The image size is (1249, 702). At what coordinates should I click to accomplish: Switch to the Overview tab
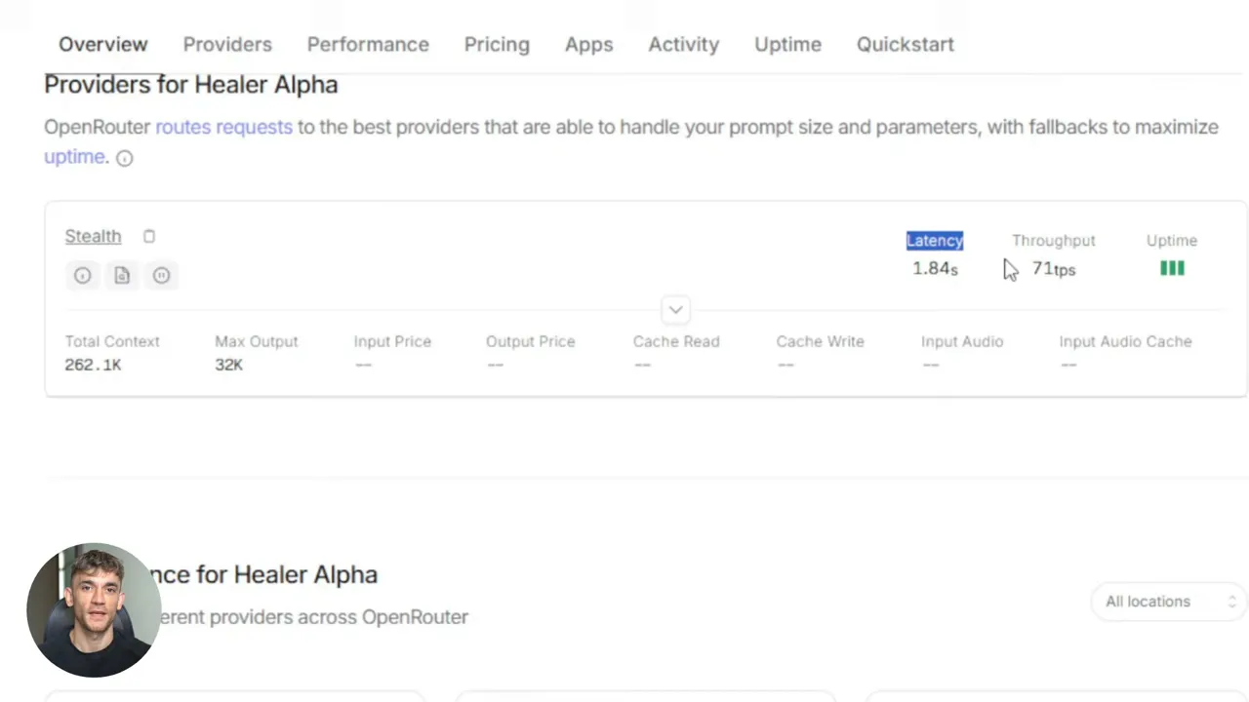(x=102, y=44)
